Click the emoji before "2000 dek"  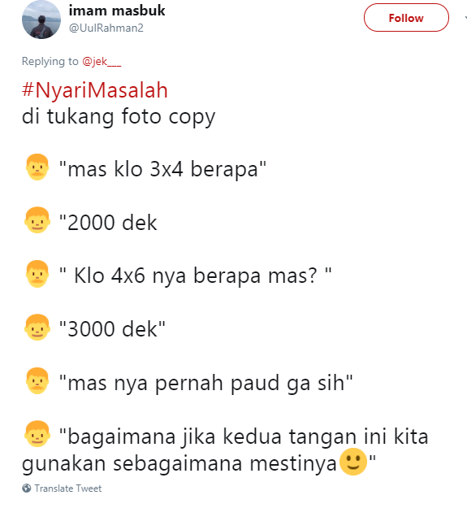37,220
